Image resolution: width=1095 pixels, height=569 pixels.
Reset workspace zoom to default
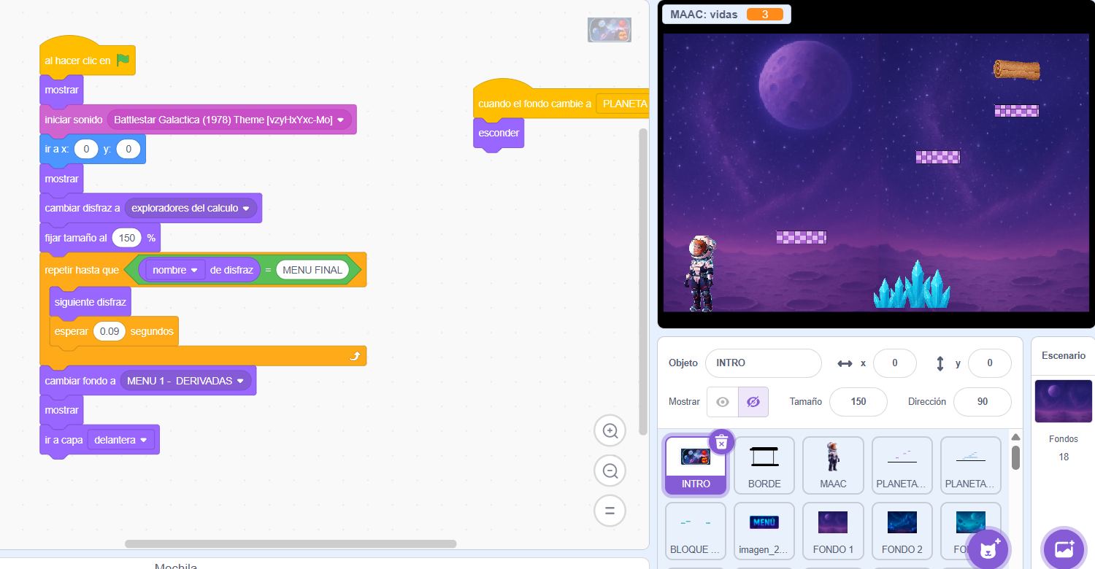610,511
